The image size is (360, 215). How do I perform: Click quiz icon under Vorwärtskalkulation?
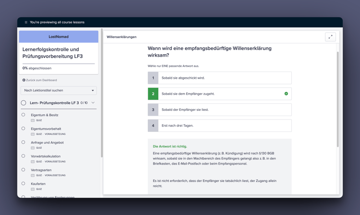click(x=33, y=162)
